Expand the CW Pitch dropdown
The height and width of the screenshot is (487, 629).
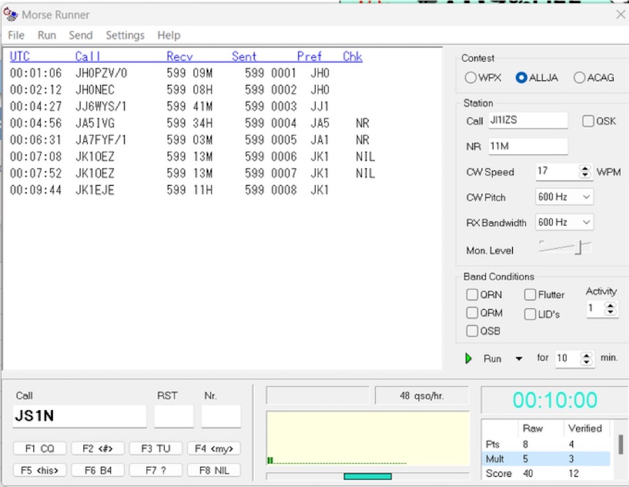[x=586, y=197]
